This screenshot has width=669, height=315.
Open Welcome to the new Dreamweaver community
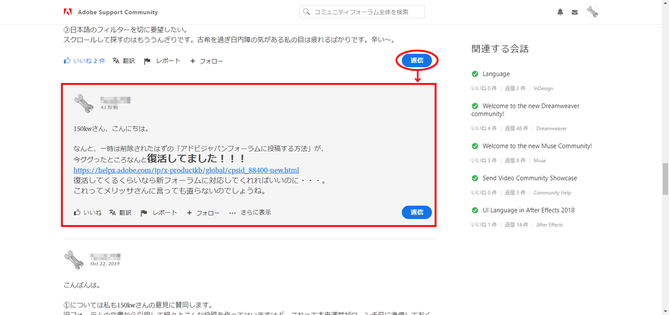click(x=526, y=110)
